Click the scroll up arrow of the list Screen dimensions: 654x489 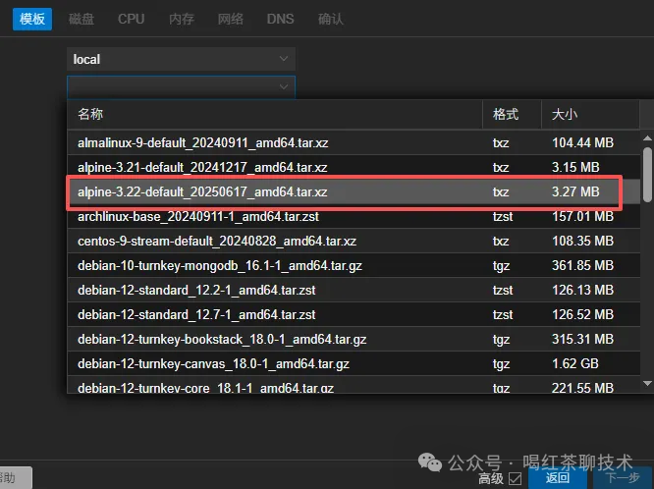coord(647,138)
